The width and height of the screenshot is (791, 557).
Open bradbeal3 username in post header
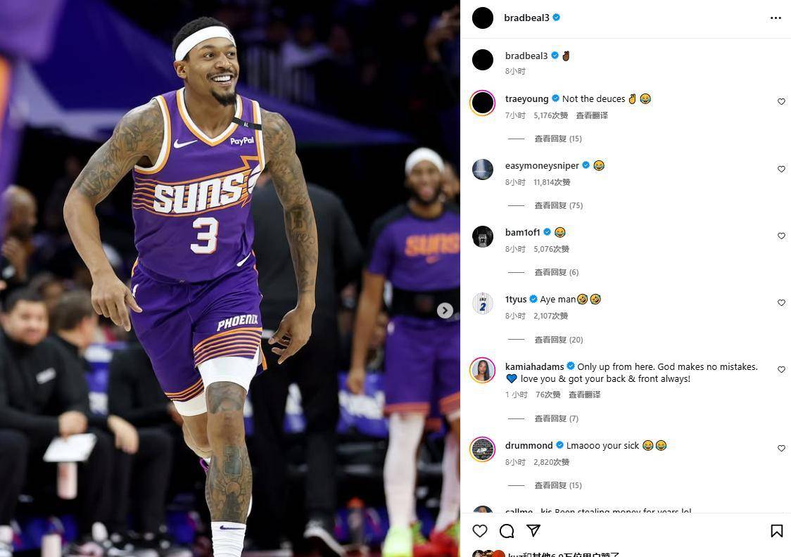[526, 18]
